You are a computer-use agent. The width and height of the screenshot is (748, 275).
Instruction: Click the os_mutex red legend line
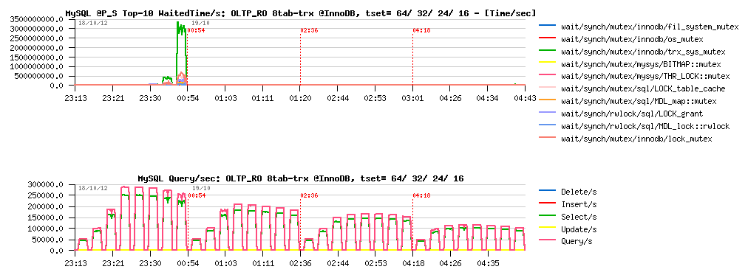coord(547,38)
